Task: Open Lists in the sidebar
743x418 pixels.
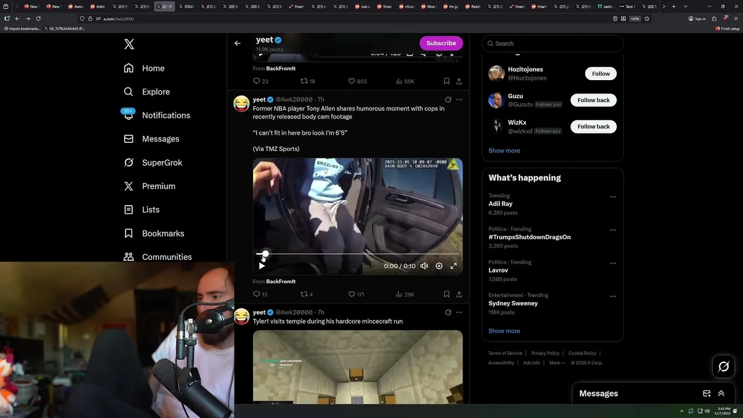Action: point(142,210)
